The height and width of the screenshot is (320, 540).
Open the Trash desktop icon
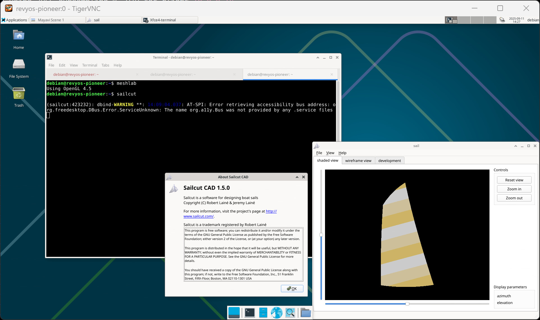coord(19,93)
